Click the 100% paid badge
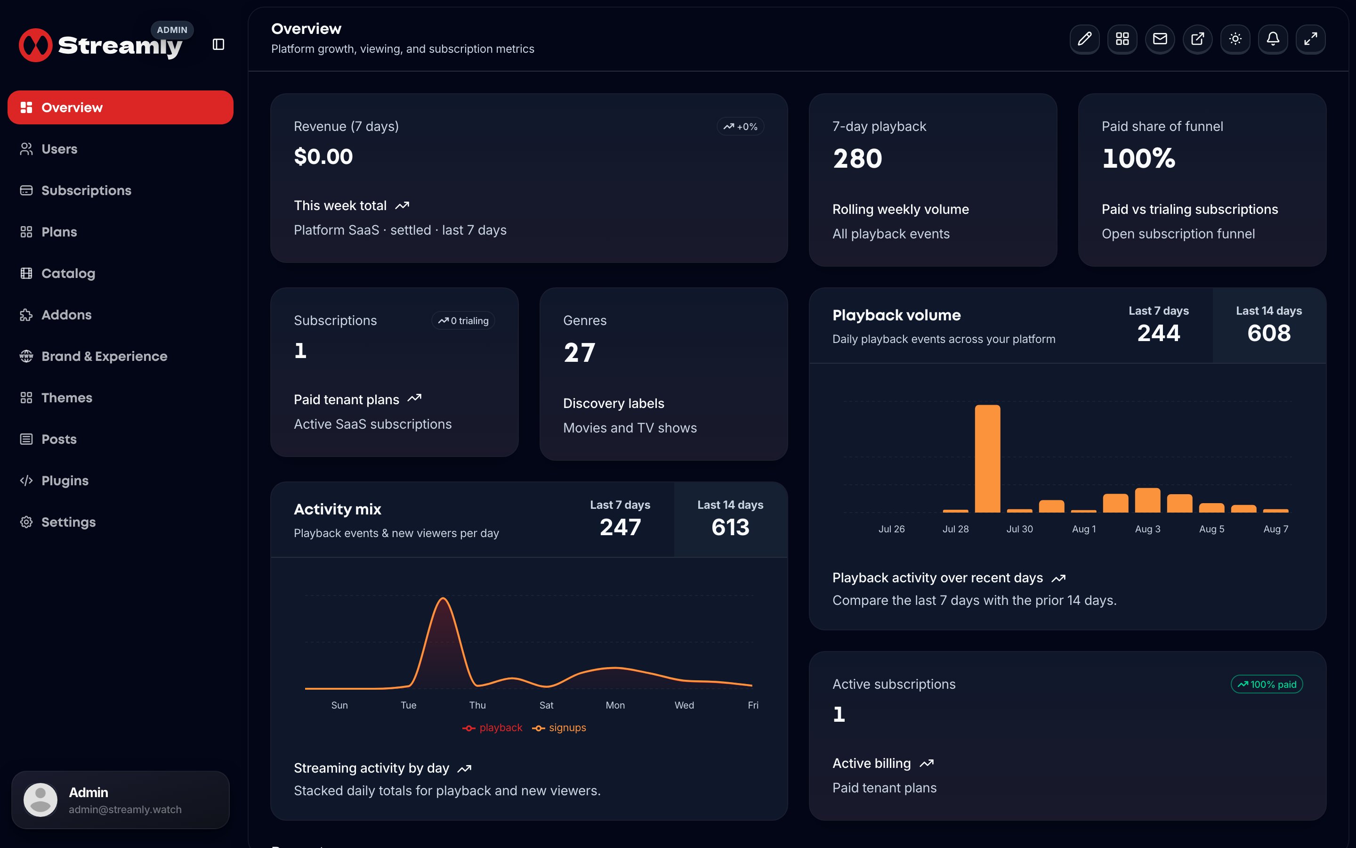The width and height of the screenshot is (1356, 848). (1267, 684)
